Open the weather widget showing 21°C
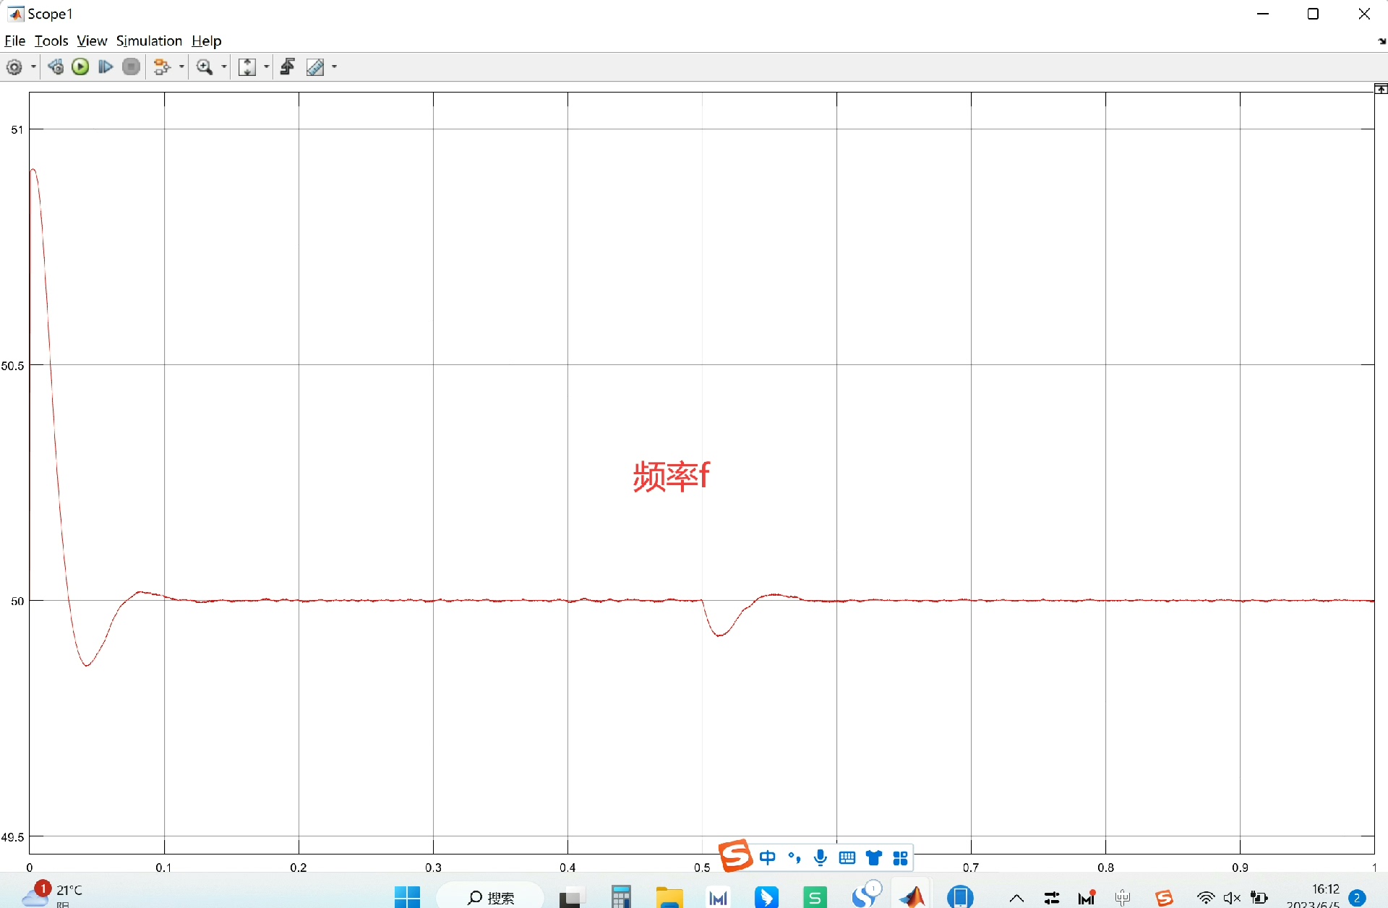This screenshot has height=908, width=1388. pyautogui.click(x=52, y=894)
